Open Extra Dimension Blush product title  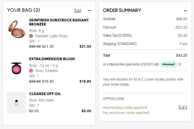tap(52, 59)
